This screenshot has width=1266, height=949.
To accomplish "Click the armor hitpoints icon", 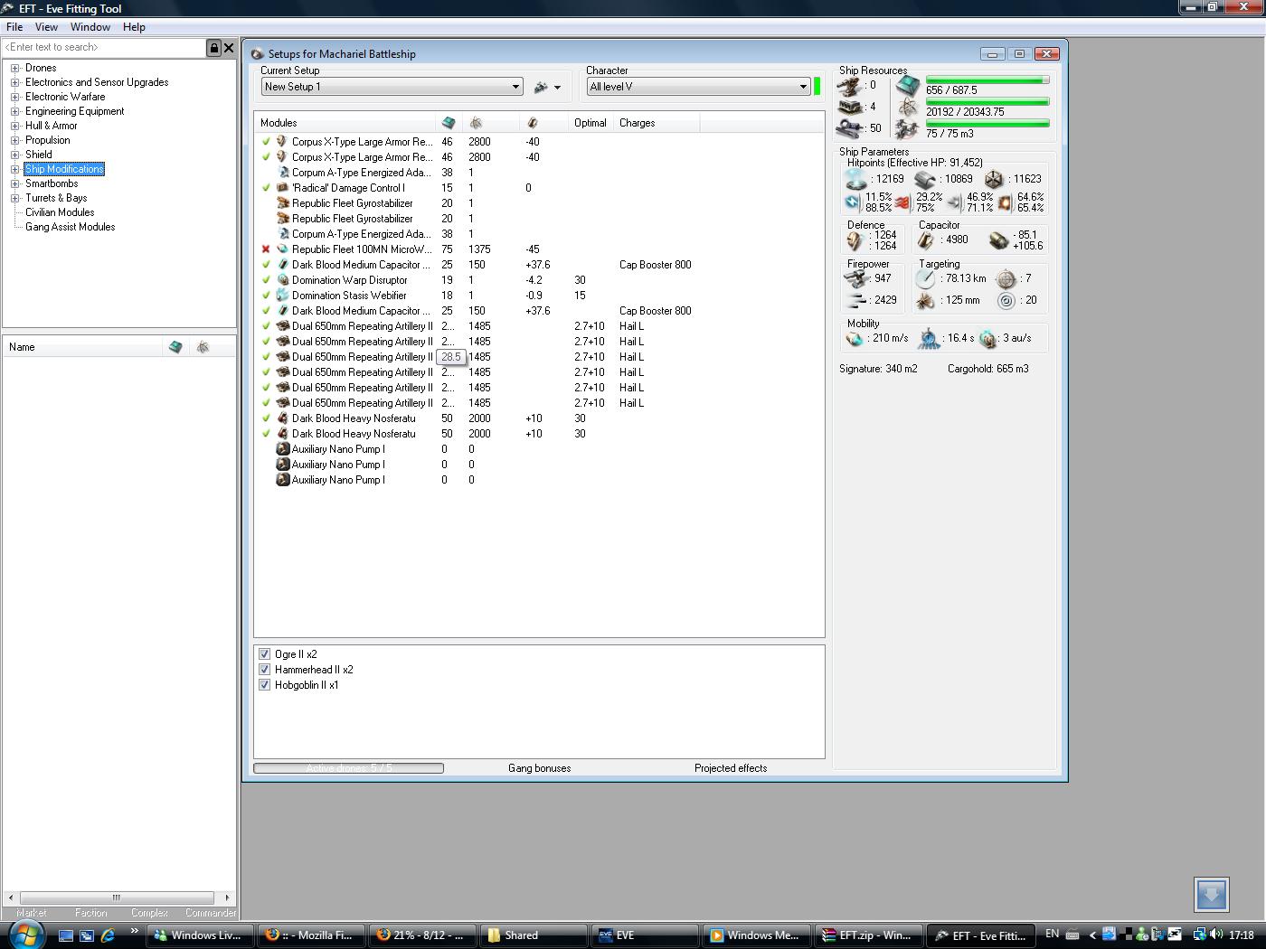I will 925,179.
